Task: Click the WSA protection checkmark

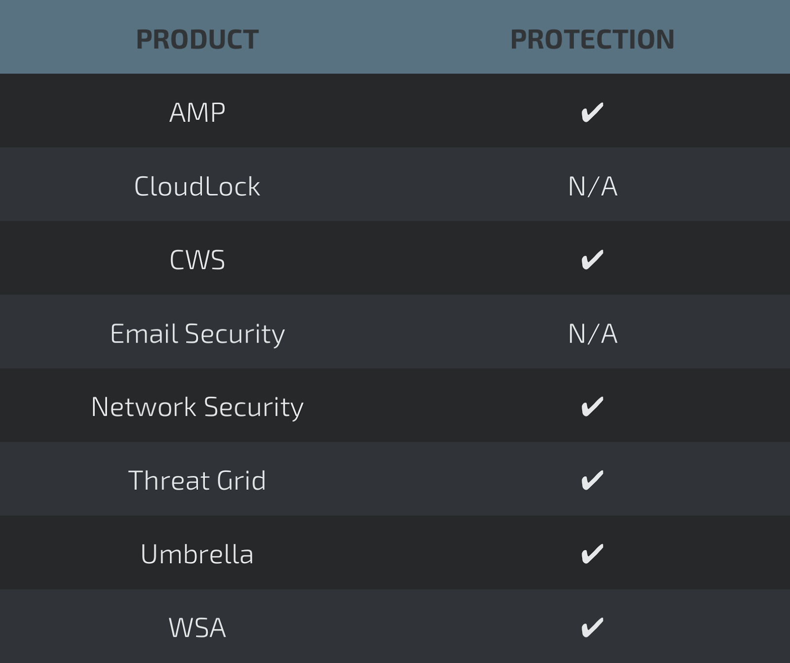Action: [x=592, y=627]
